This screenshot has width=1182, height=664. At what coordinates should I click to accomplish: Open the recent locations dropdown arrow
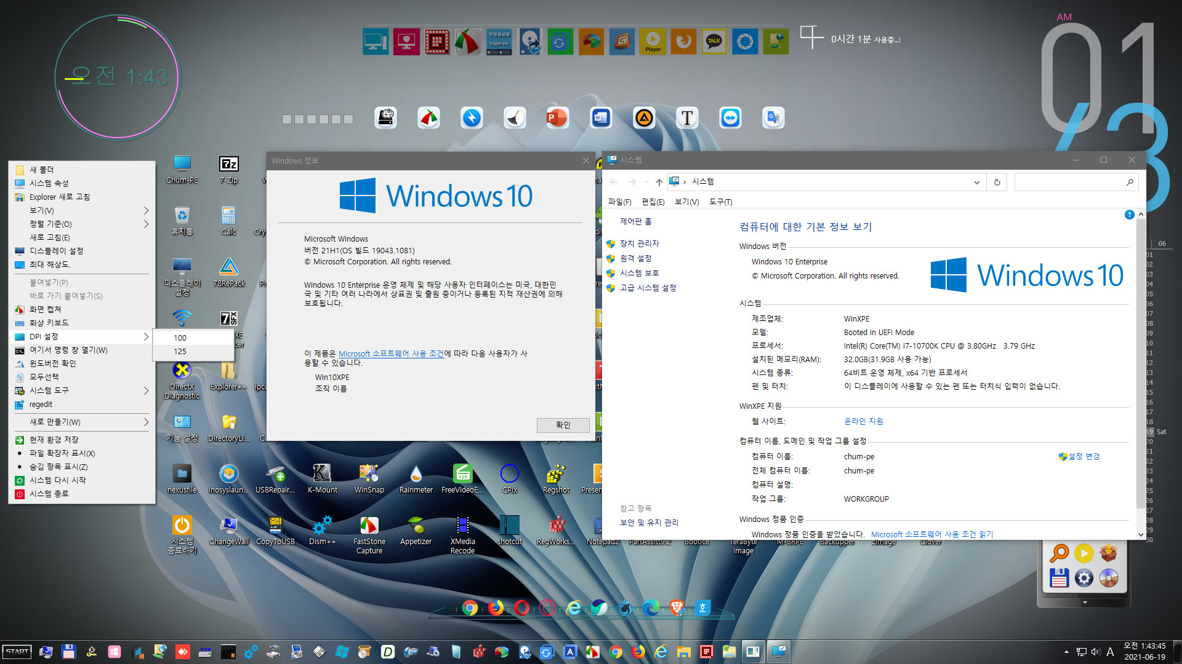coord(646,182)
